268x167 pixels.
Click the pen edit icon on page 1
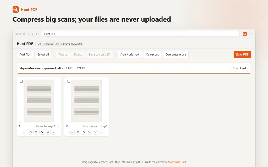(x=42, y=132)
